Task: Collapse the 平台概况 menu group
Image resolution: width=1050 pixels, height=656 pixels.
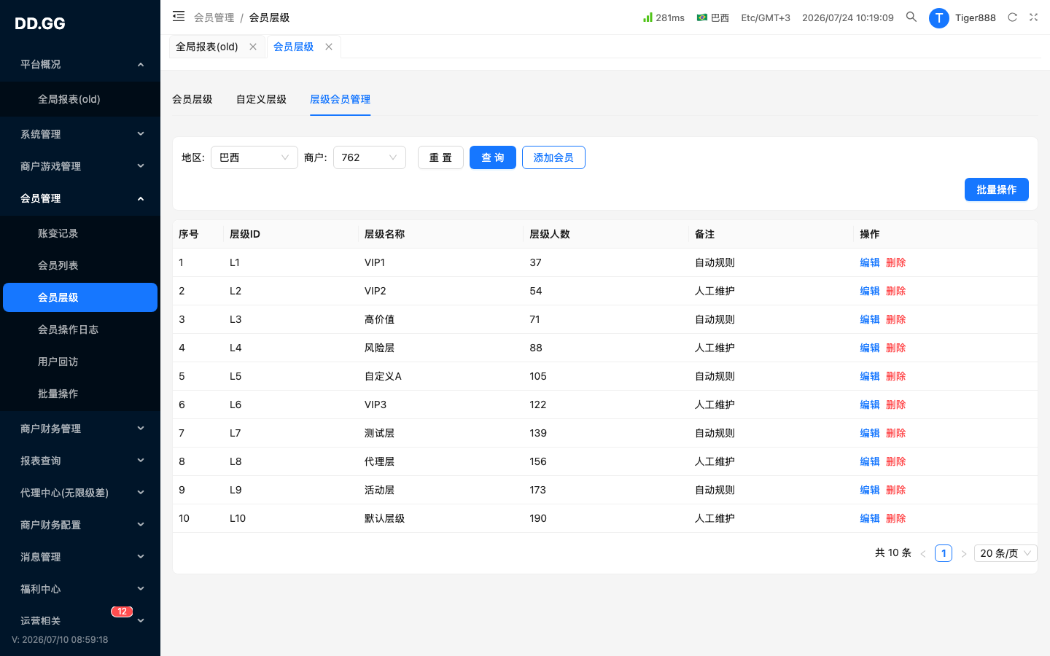Action: pyautogui.click(x=80, y=64)
